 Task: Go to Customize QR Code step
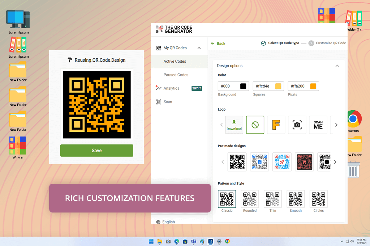[x=327, y=43]
